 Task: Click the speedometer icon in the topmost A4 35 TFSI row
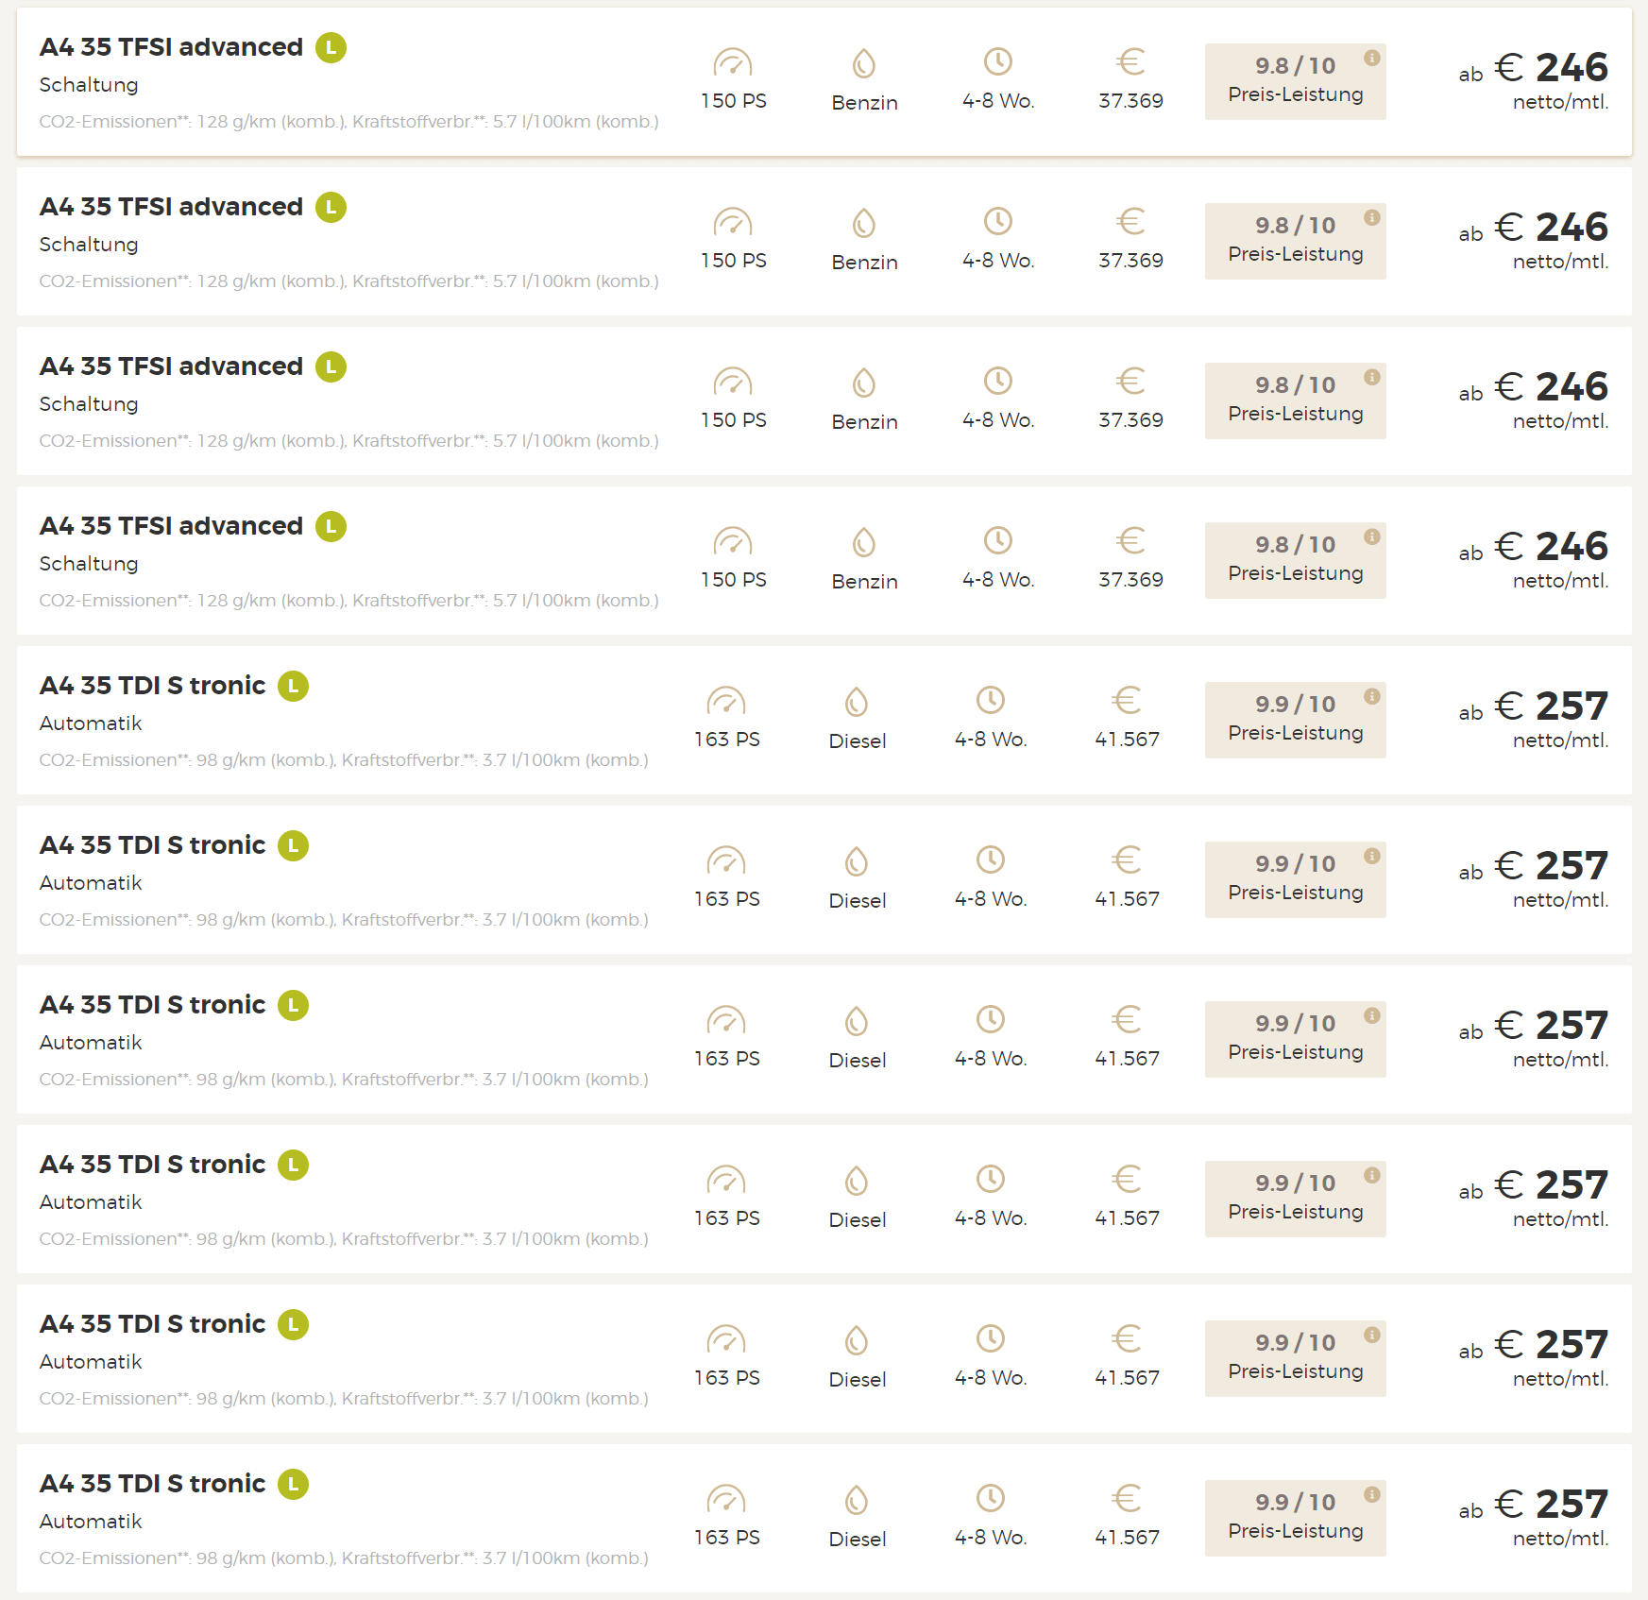click(733, 62)
